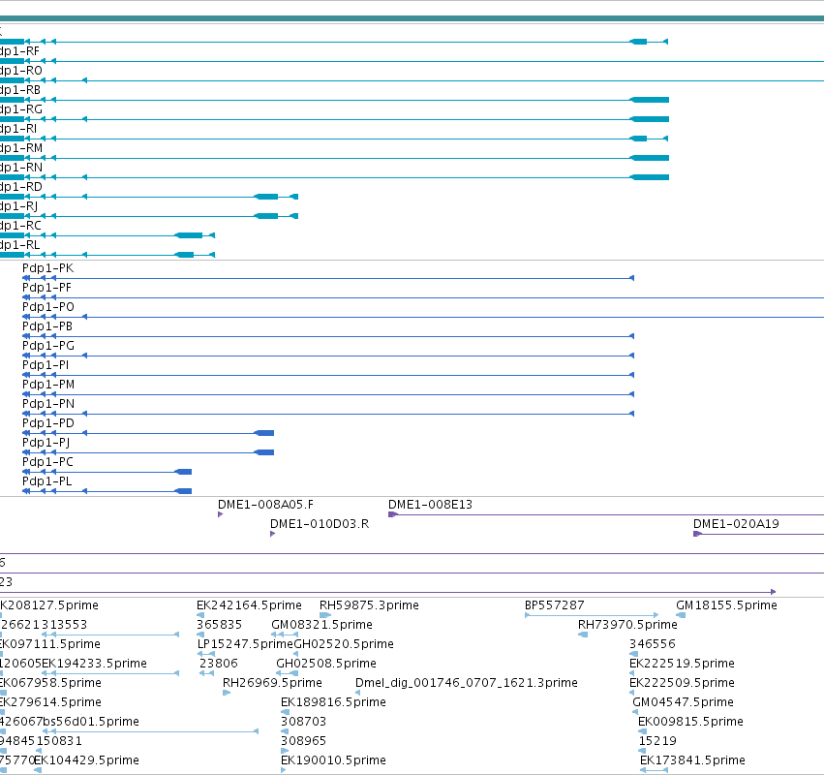Select the EK242164.5prime EST label
824x775 pixels.
(x=249, y=605)
